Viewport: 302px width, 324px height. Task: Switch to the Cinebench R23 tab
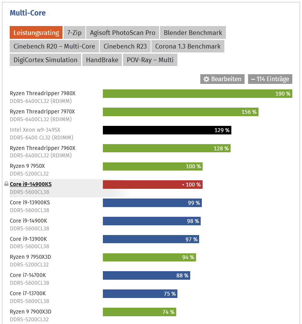[125, 46]
